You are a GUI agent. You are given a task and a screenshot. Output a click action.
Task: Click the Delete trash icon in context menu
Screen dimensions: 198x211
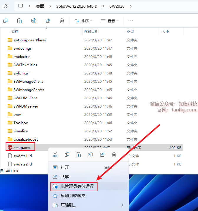click(x=114, y=155)
